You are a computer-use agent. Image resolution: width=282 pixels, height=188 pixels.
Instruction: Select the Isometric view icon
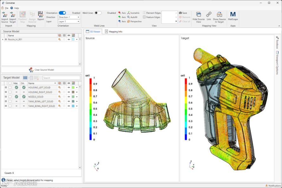128,13
